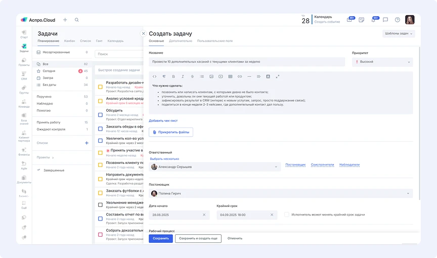
Task: Open the Шаблоны задач dropdown
Action: coord(399,34)
